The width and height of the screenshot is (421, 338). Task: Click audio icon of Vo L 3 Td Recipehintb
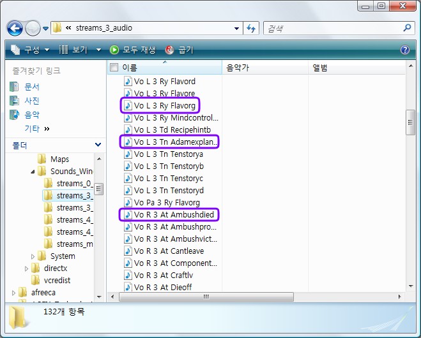click(128, 129)
